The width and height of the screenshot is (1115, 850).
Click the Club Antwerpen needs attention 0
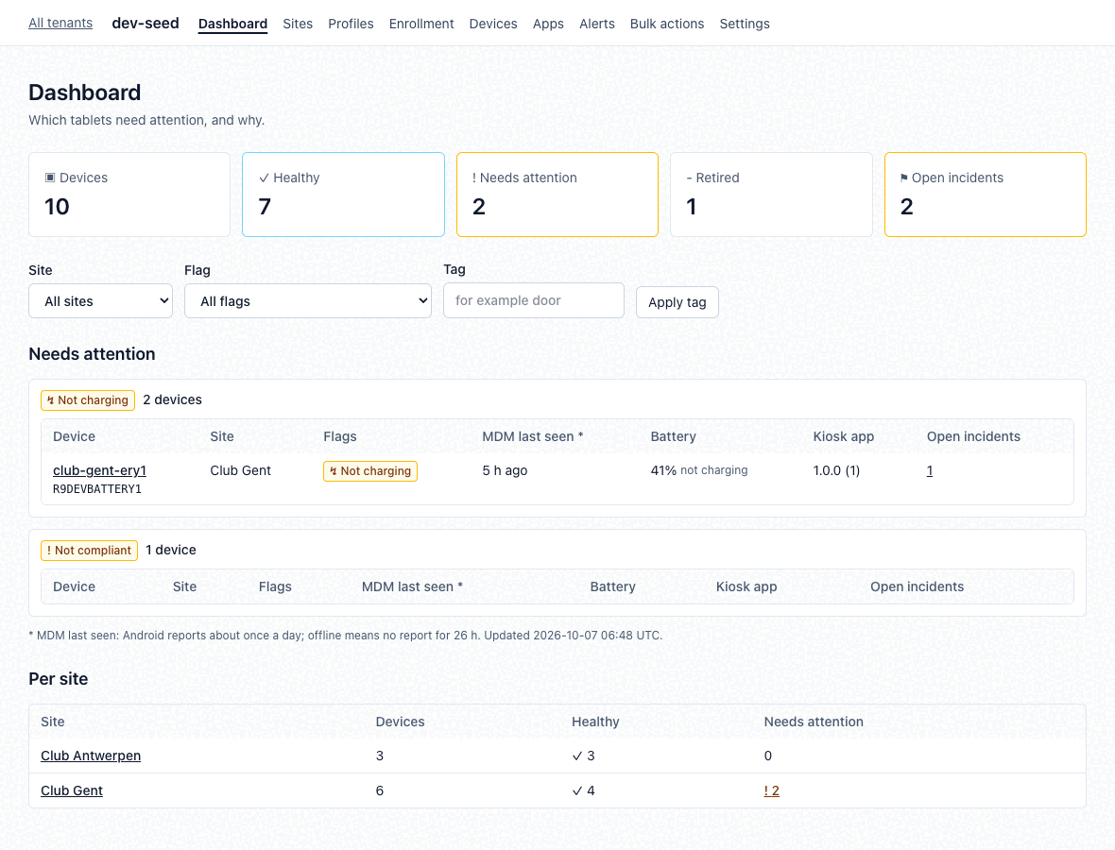click(768, 756)
